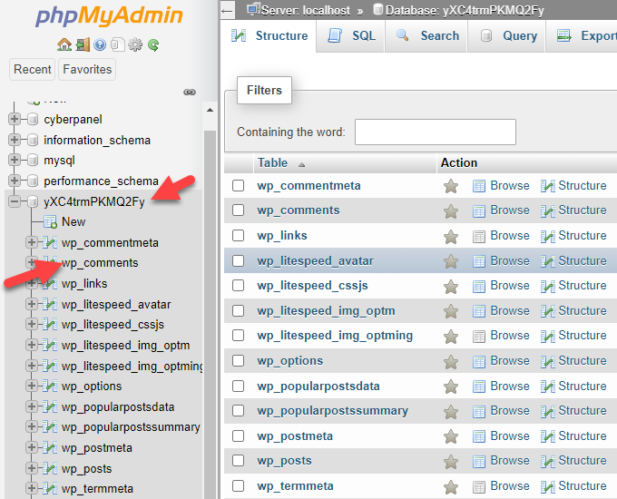Browse the wp_posts table

[x=501, y=460]
